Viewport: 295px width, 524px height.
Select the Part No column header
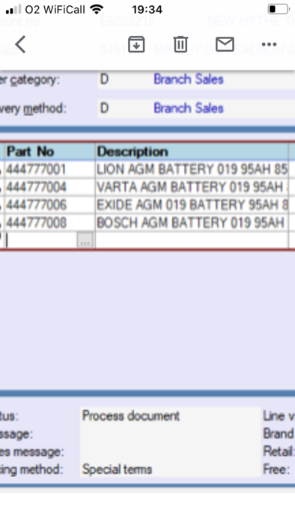[x=50, y=151]
